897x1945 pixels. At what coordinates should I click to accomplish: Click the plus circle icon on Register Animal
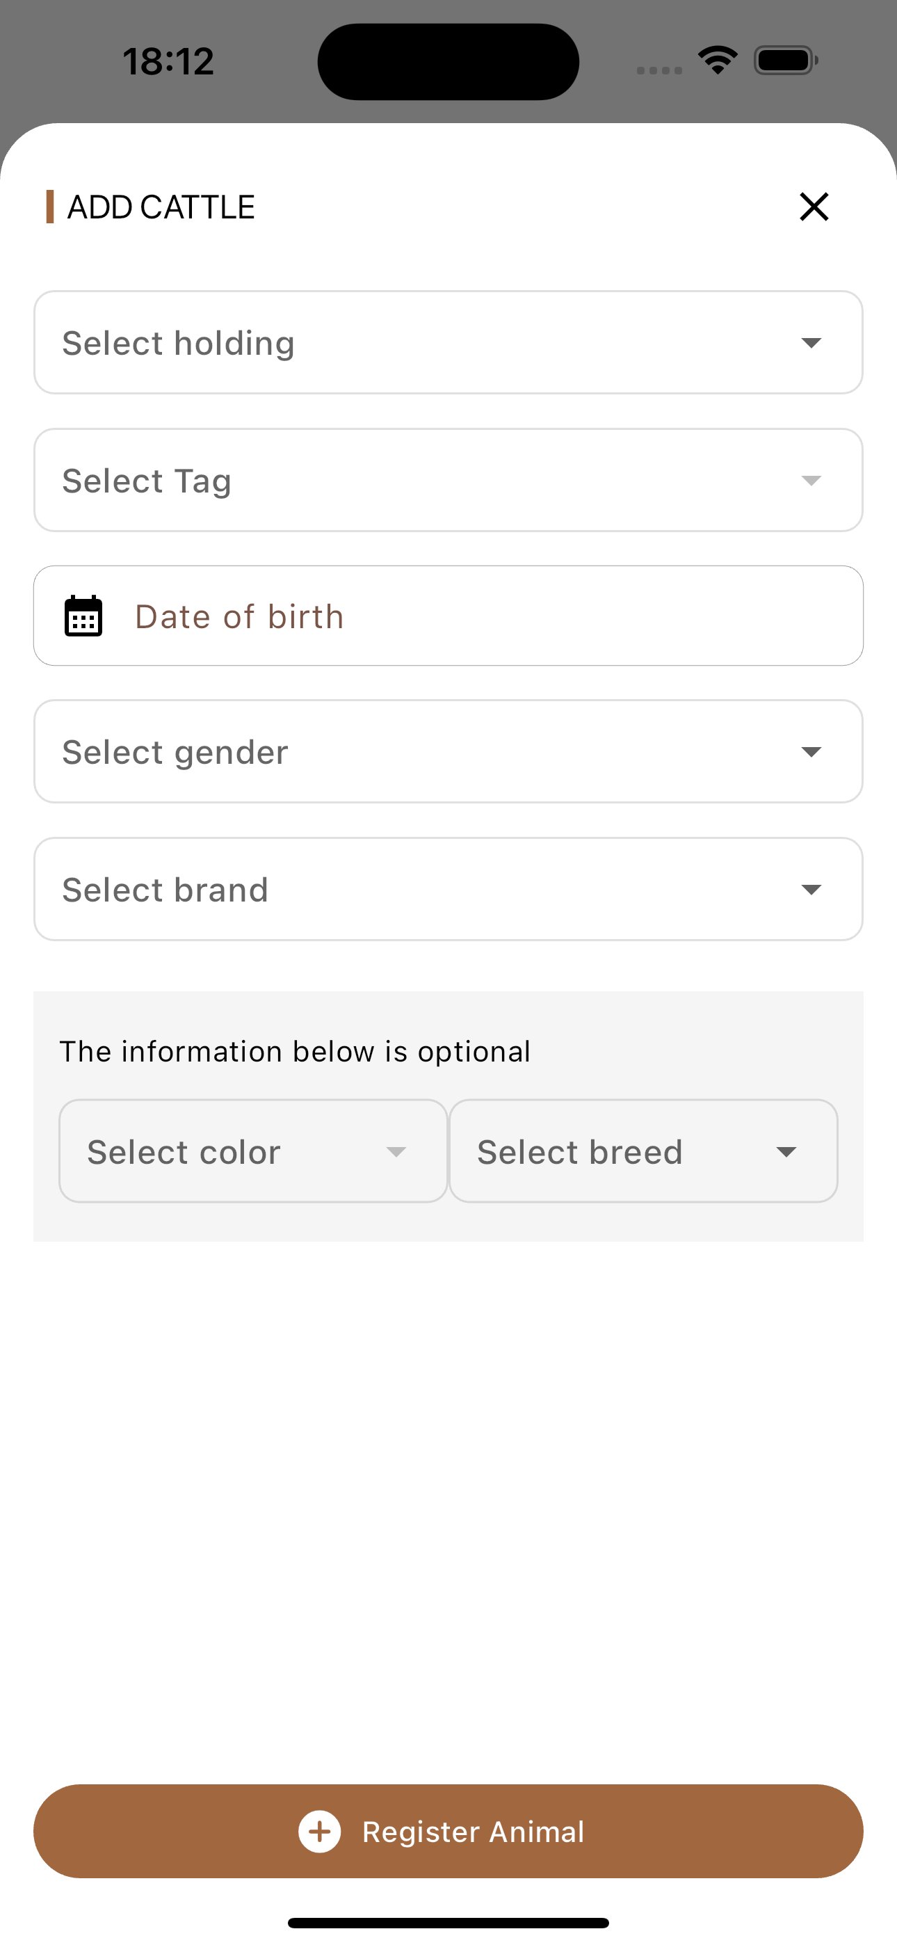coord(319,1831)
